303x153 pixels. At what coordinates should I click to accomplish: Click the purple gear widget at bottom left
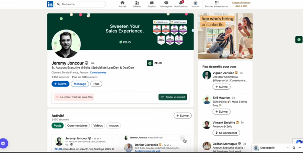click(x=3, y=143)
